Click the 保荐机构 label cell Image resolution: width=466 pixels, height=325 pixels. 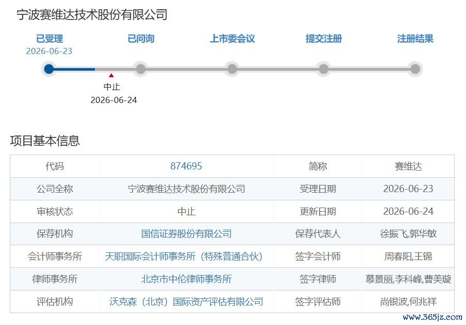click(x=55, y=234)
